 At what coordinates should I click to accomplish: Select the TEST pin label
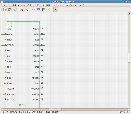click(x=37, y=40)
